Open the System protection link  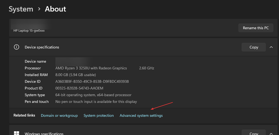(x=98, y=115)
